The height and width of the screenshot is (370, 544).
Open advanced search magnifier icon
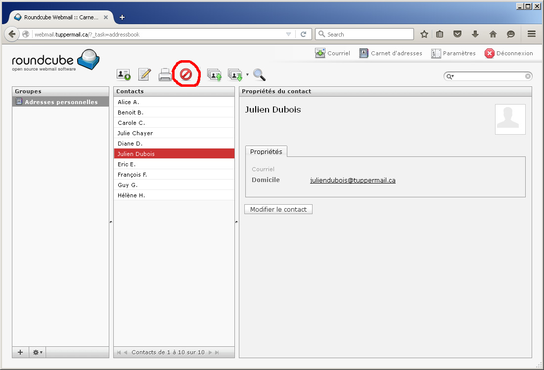tap(259, 74)
